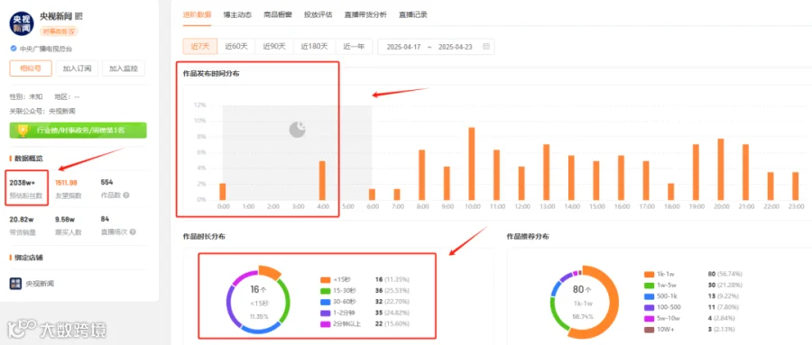Viewport: 812px width, 345px height.
Task: Toggle the blue 30-60秒 legend swatch
Action: coord(325,302)
